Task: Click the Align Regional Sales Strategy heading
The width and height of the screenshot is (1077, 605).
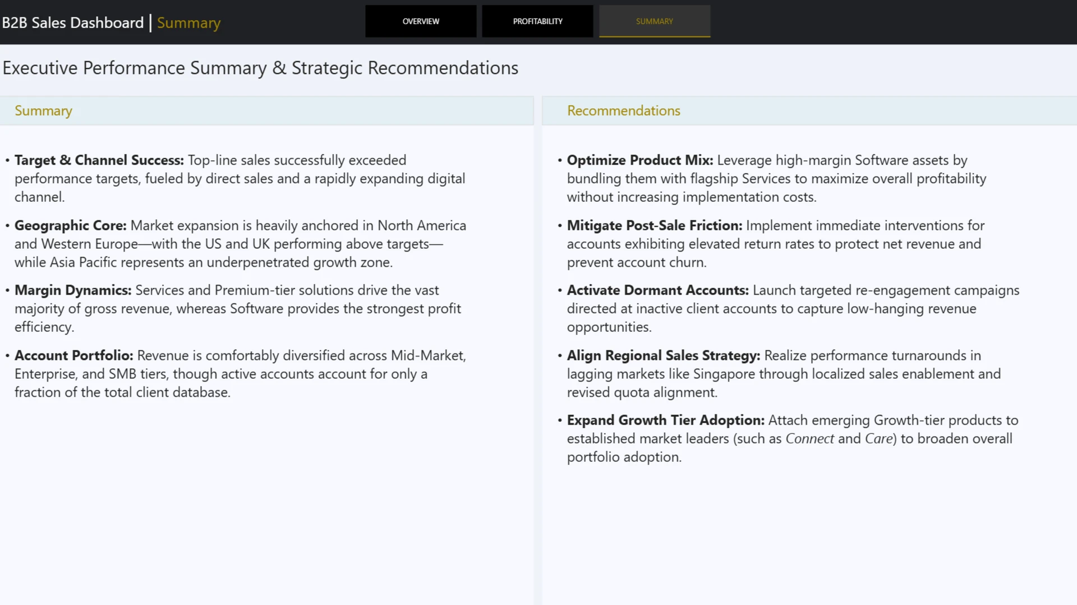Action: click(x=664, y=356)
